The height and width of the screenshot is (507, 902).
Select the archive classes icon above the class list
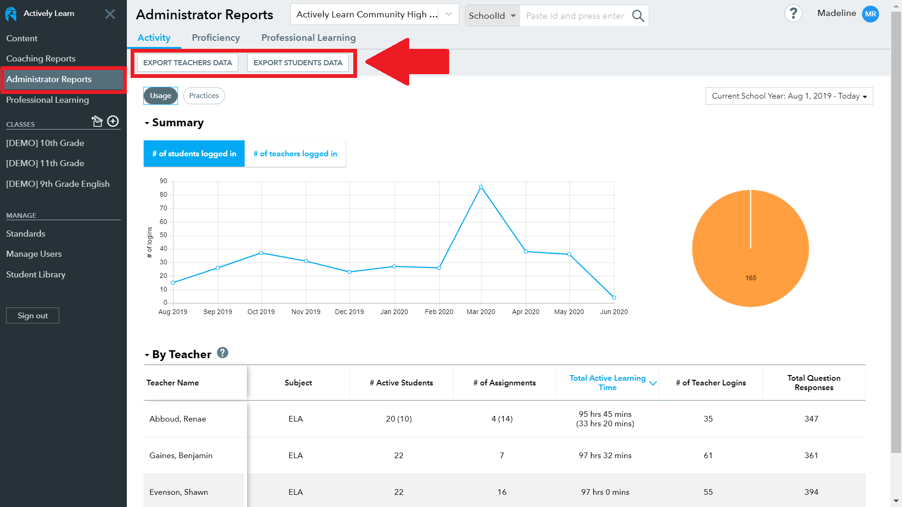click(x=97, y=121)
